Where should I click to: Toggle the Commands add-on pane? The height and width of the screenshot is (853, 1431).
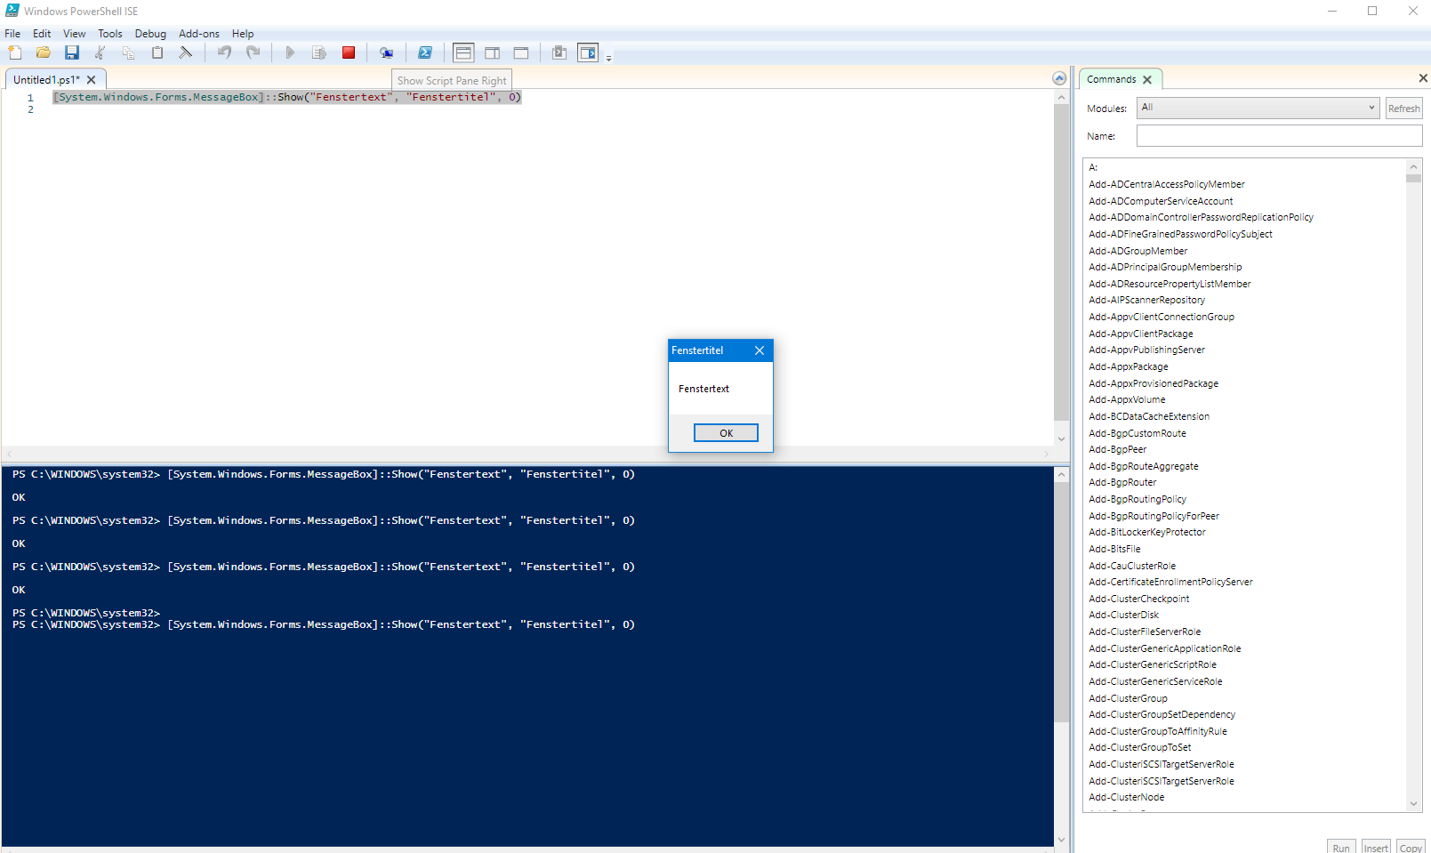[588, 52]
